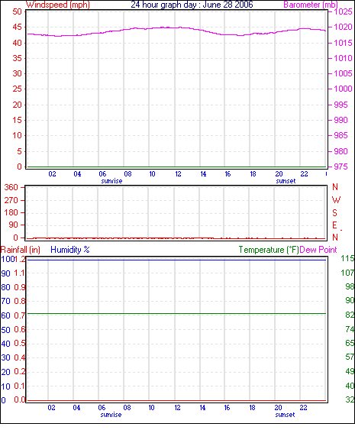
Task: Click the 12 hour tick on top graph
Action: click(178, 174)
